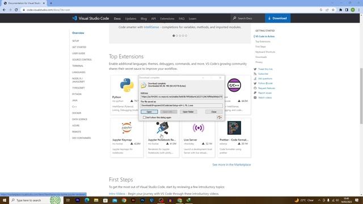Expand the DATA SCIENCE sidebar section
Image resolution: width=363 pixels, height=204 pixels.
(x=79, y=120)
